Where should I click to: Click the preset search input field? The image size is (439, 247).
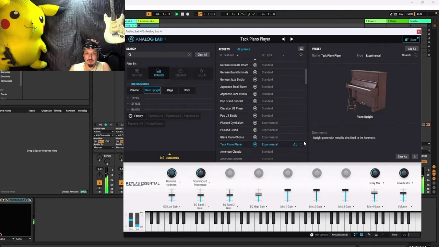click(x=159, y=55)
